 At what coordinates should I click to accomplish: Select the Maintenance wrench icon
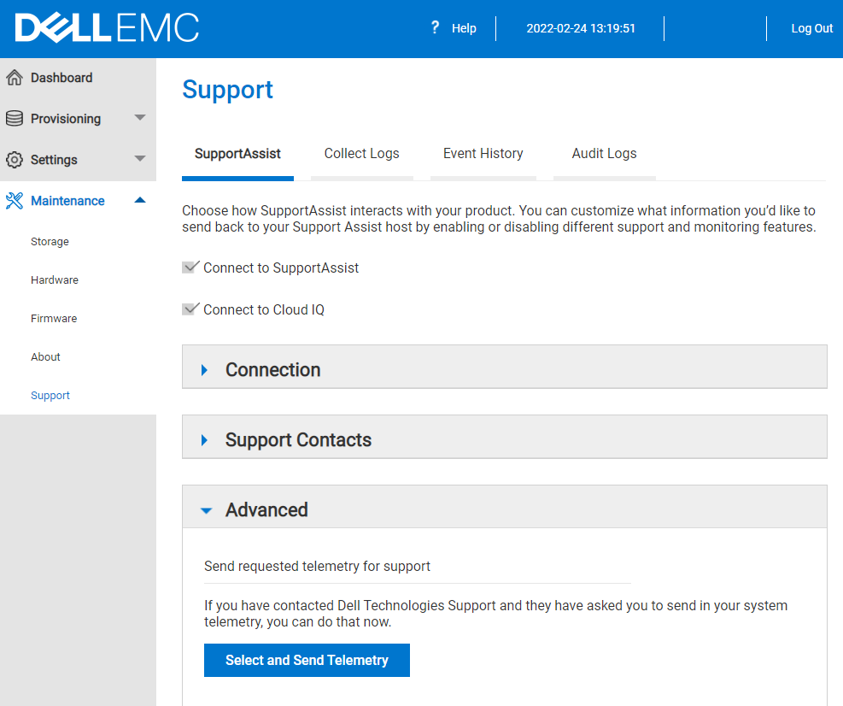tap(15, 200)
